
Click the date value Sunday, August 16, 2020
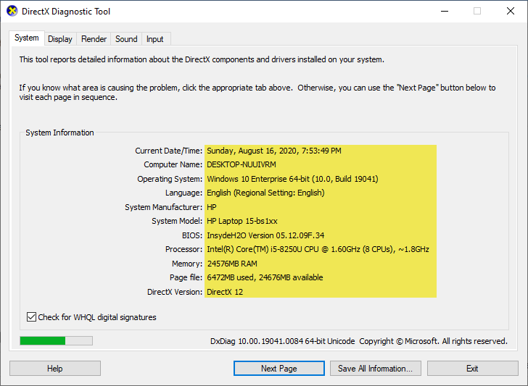(273, 151)
